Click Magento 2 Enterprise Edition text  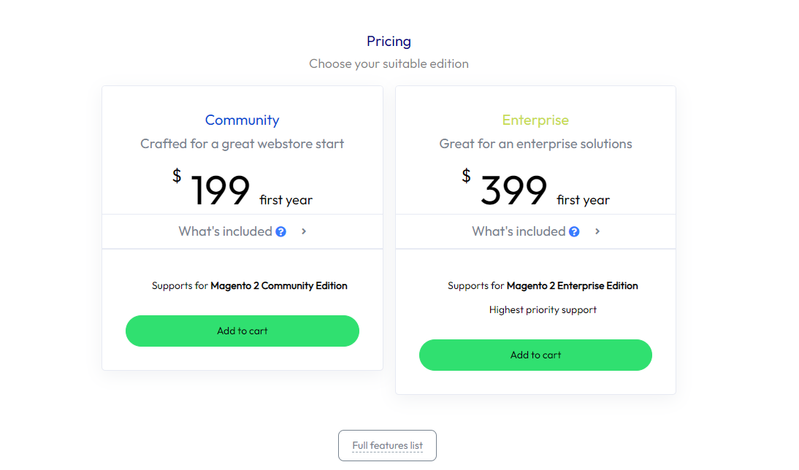(x=573, y=285)
